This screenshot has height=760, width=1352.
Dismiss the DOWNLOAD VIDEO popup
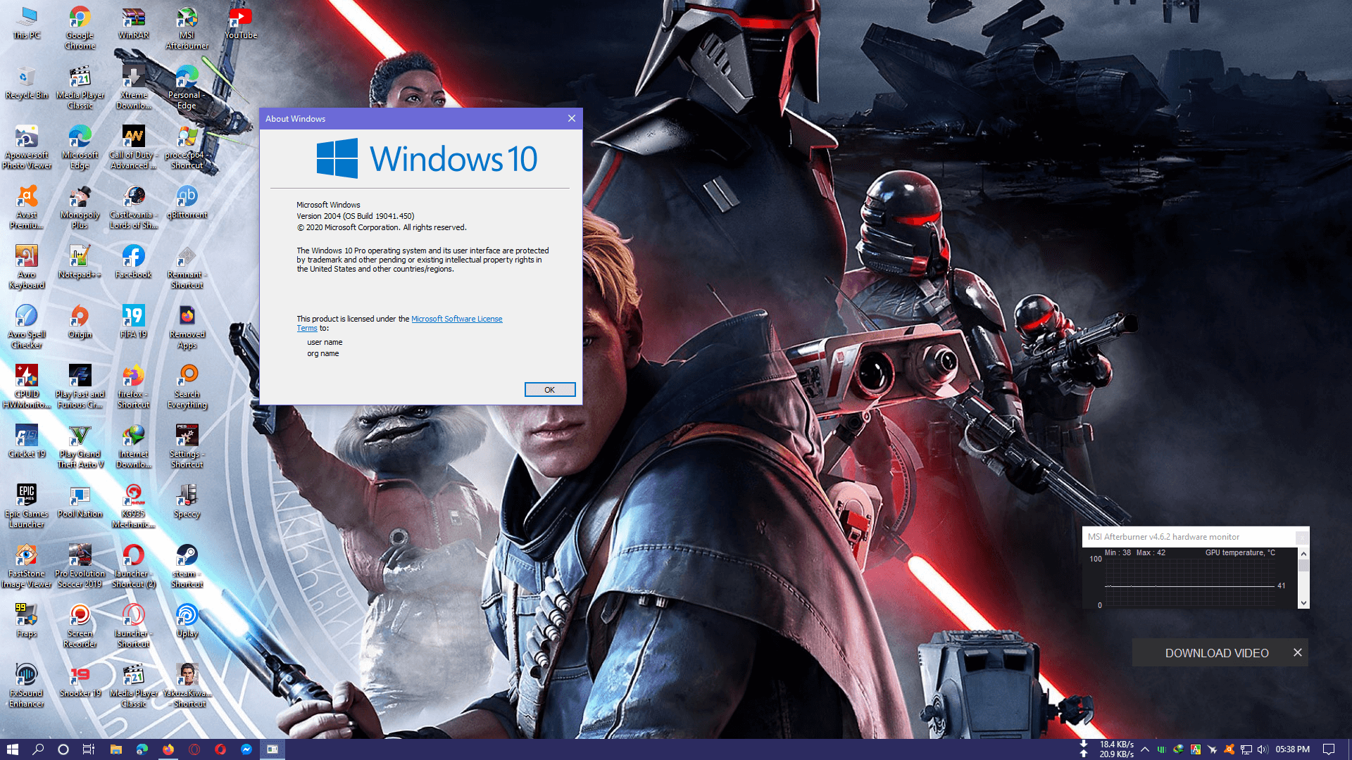coord(1297,653)
